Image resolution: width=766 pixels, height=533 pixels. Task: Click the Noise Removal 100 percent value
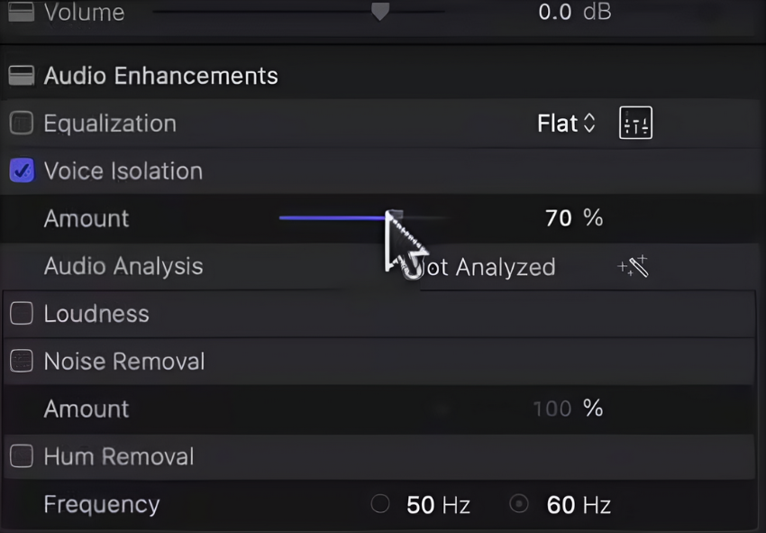point(552,409)
